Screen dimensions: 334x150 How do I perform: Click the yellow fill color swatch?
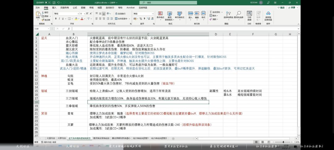coord(76,19)
